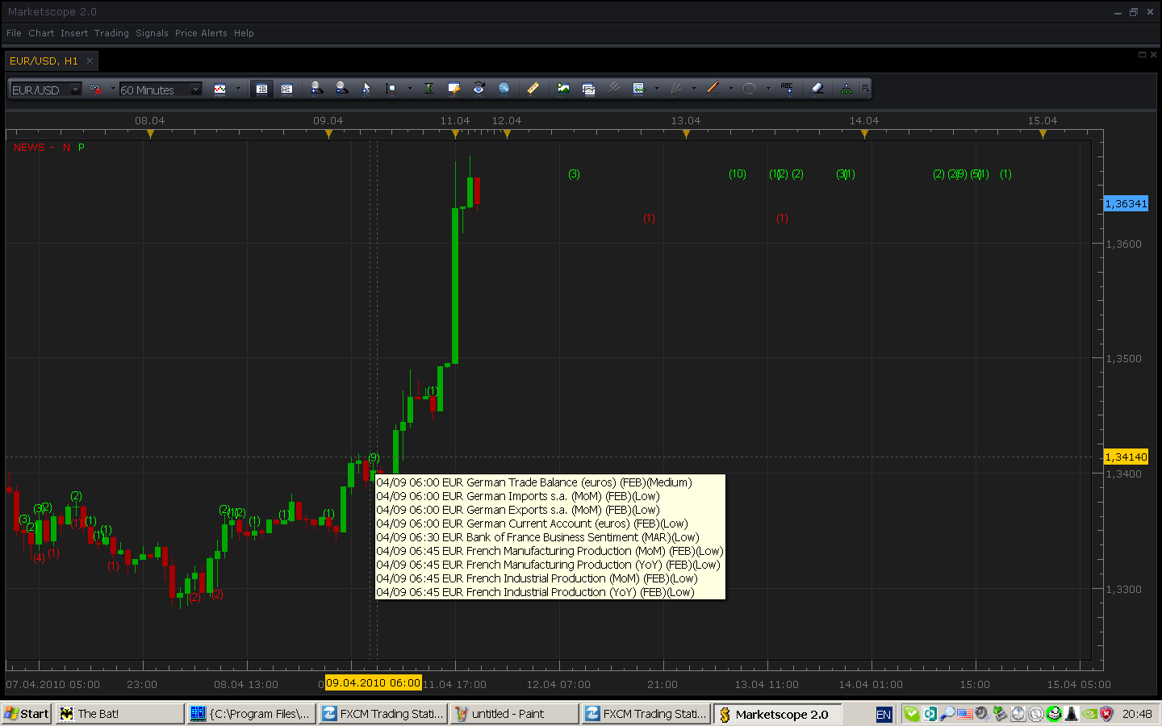
Task: Click German Trade Balance news tooltip line
Action: [534, 482]
